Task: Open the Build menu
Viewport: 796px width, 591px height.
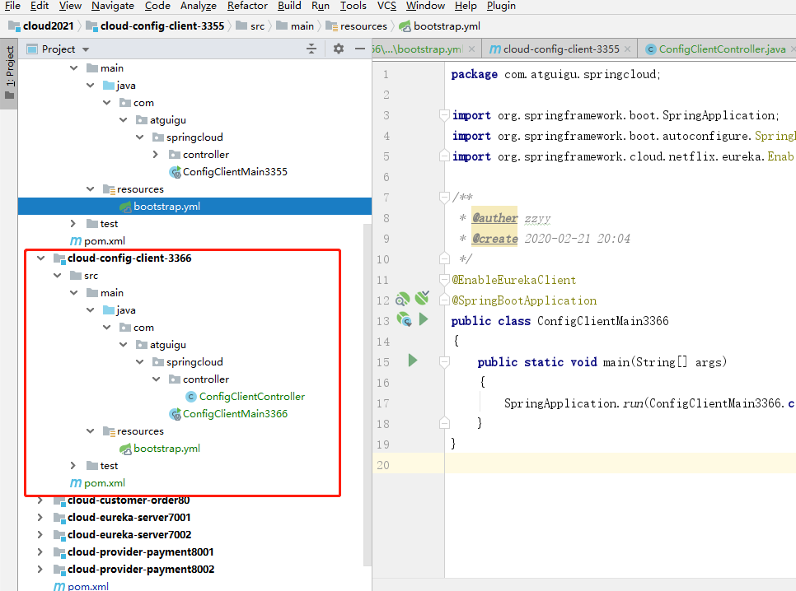Action: tap(289, 6)
